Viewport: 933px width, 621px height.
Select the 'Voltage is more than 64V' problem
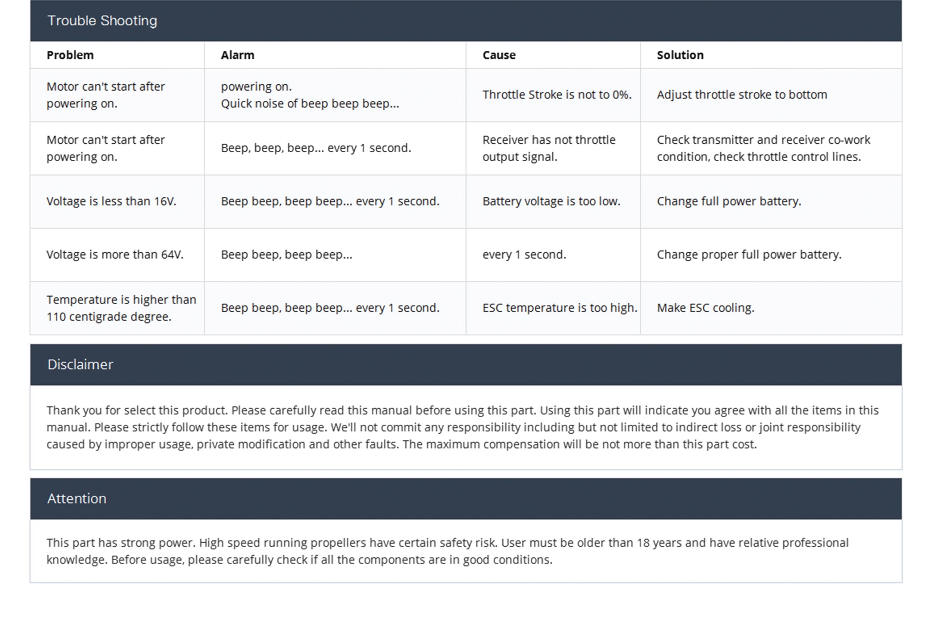(x=115, y=254)
